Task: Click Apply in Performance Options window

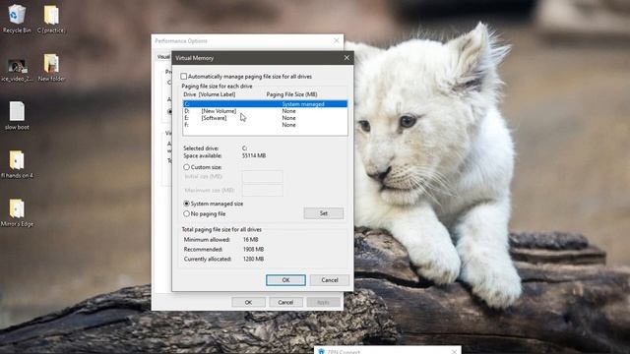Action: tap(323, 302)
